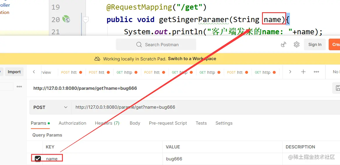Open the No Environment dropdown
The width and height of the screenshot is (340, 165).
pos(336,72)
